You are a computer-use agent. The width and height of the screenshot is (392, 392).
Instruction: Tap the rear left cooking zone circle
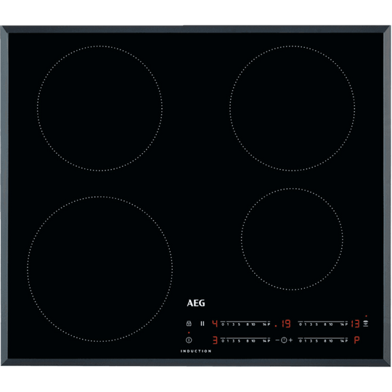point(99,108)
